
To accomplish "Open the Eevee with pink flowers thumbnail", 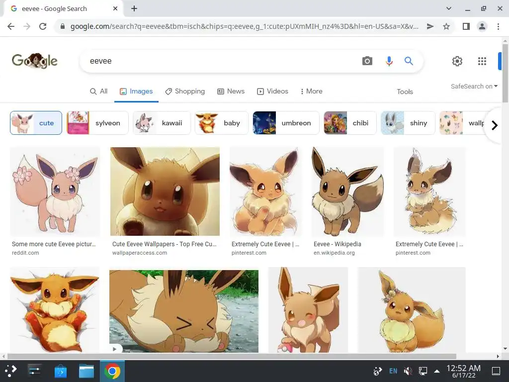I will [x=55, y=191].
